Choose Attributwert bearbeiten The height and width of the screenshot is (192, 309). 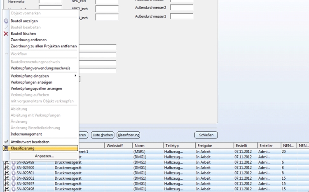[30, 142]
